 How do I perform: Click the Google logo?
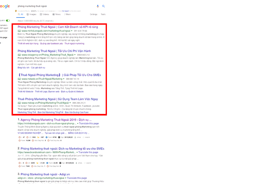pos(5,6)
